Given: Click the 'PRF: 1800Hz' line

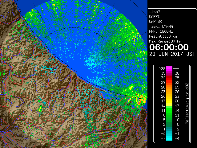Looking at the screenshot, I should click(x=161, y=31).
